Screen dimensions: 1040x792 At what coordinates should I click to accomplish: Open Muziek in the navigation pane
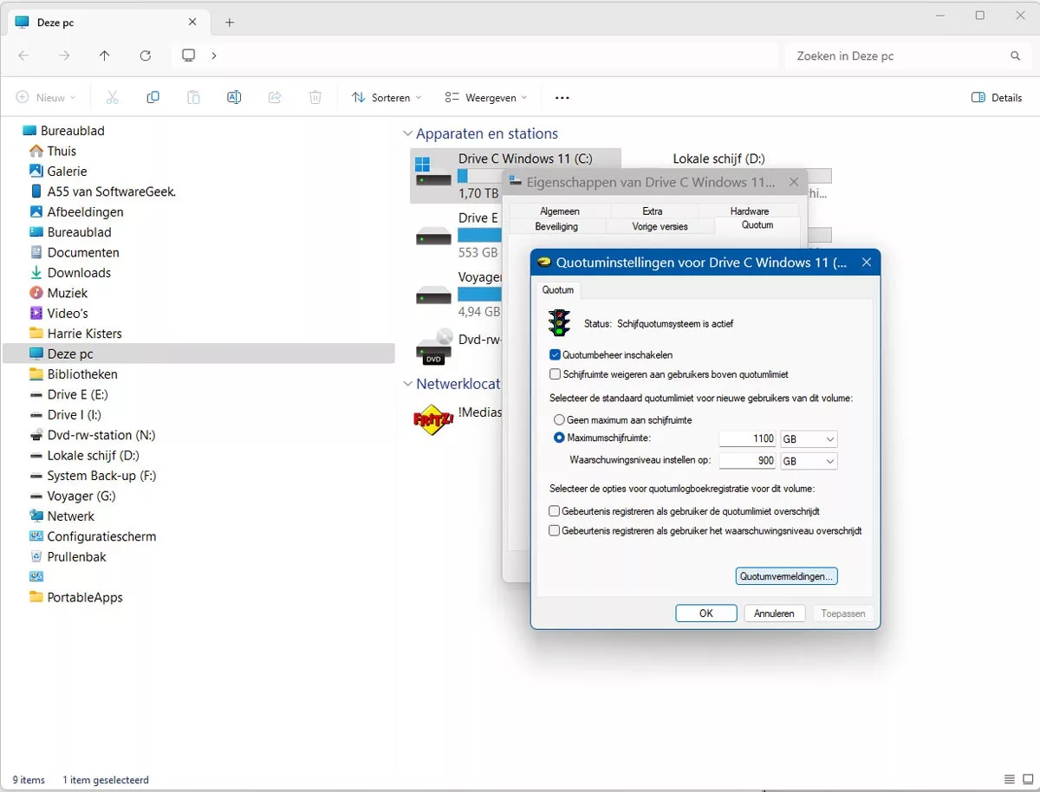pyautogui.click(x=68, y=293)
